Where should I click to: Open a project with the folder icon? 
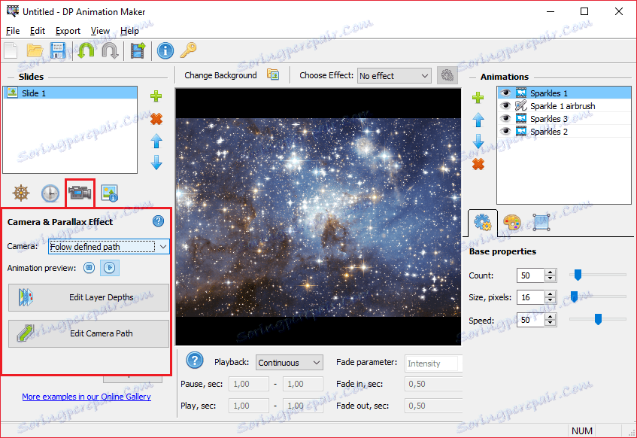click(35, 51)
